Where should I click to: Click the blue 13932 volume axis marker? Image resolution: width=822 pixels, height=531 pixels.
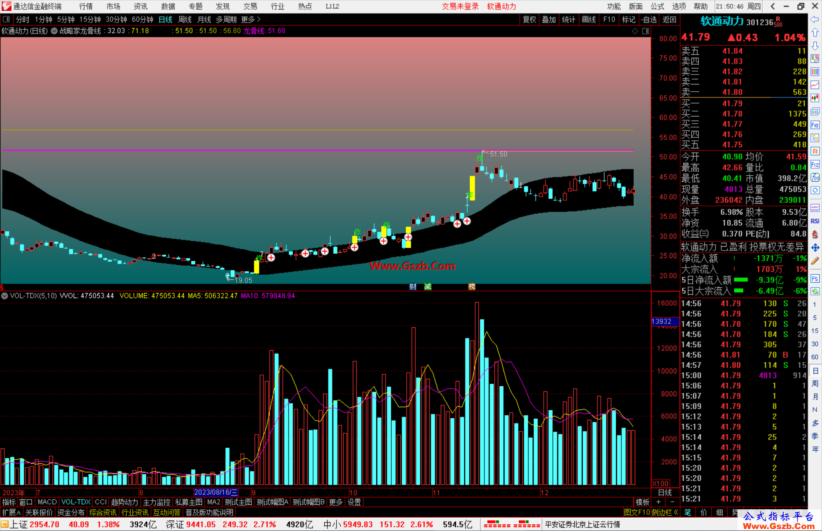point(665,321)
